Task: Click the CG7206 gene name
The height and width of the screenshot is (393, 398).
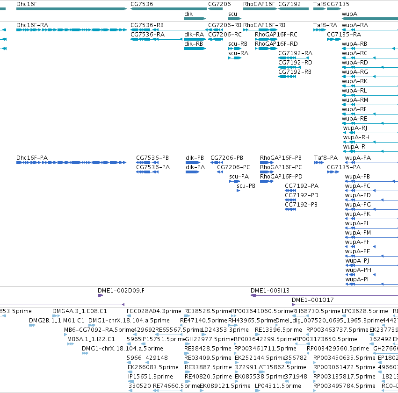Action: [x=219, y=4]
